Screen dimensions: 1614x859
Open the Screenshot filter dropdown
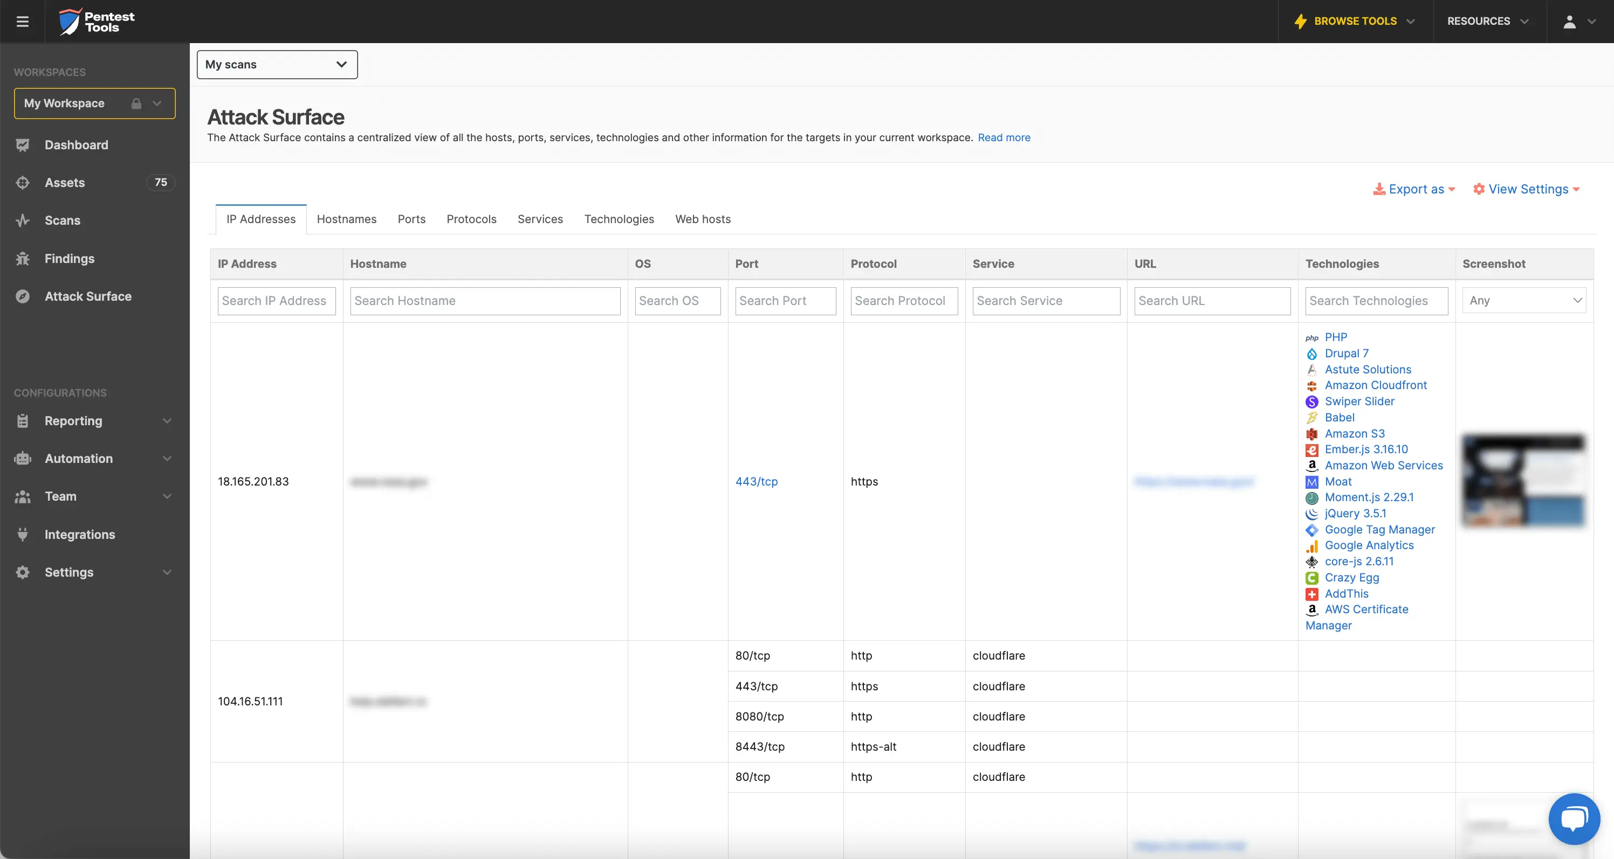(1524, 300)
